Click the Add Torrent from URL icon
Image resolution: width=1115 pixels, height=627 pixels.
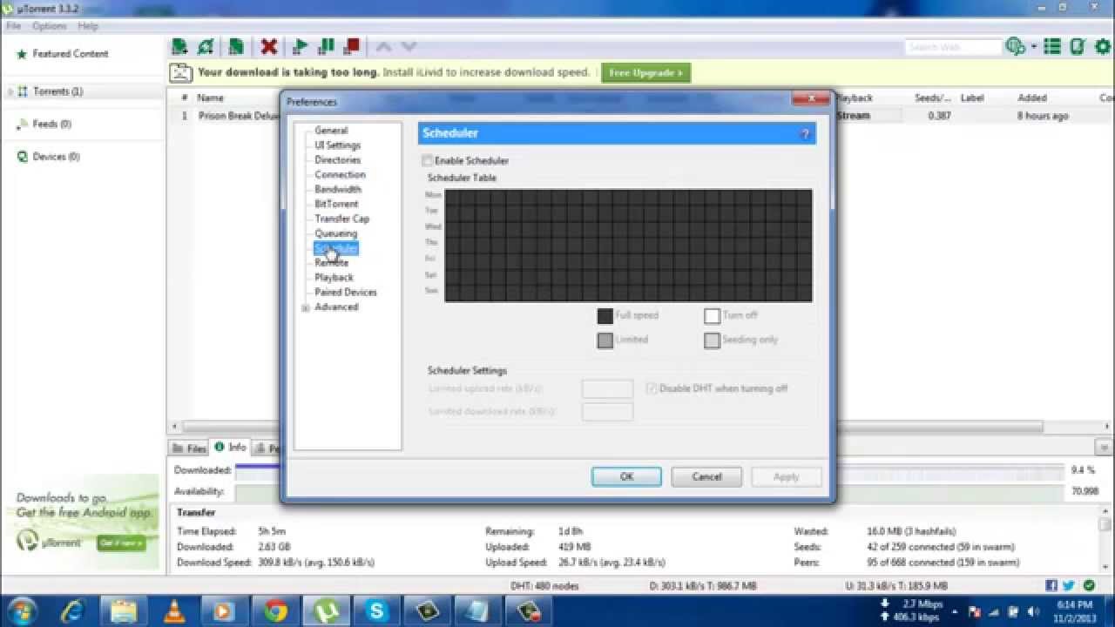click(206, 47)
